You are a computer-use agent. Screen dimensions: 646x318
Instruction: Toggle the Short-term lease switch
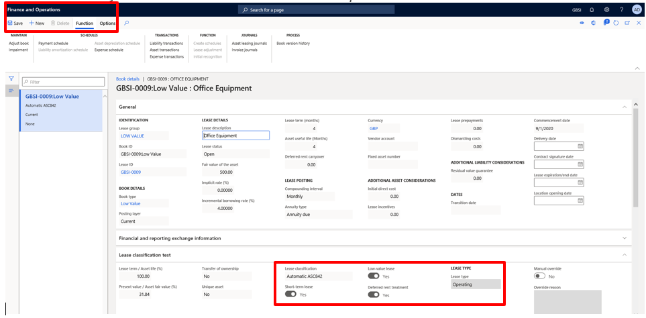point(290,294)
